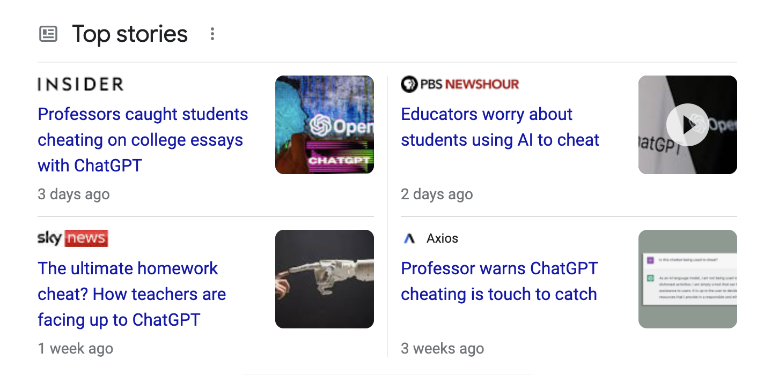764x375 pixels.
Task: Click the Sky News logo
Action: (x=73, y=238)
